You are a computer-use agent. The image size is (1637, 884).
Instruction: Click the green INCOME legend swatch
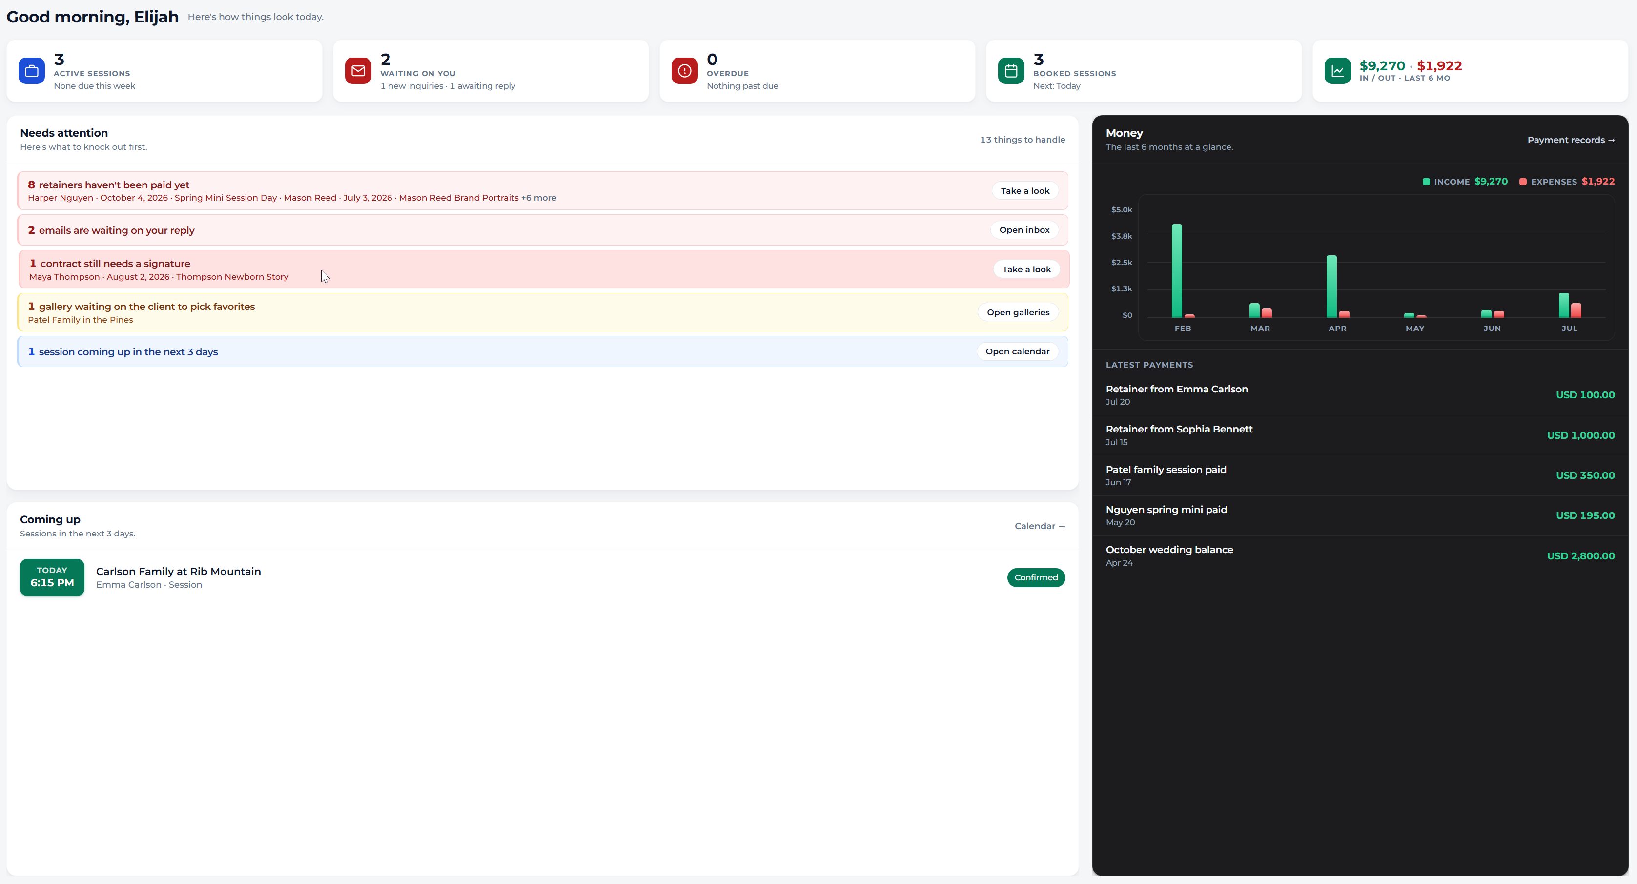pyautogui.click(x=1426, y=182)
